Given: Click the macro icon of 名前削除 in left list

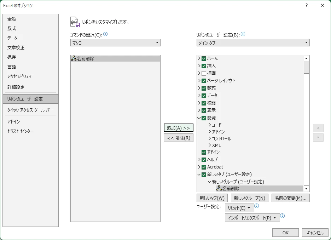Looking at the screenshot, I should click(x=74, y=58).
